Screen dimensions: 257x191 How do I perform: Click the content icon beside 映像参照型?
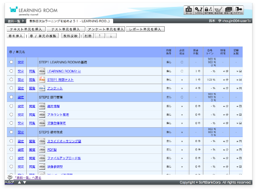point(42,167)
